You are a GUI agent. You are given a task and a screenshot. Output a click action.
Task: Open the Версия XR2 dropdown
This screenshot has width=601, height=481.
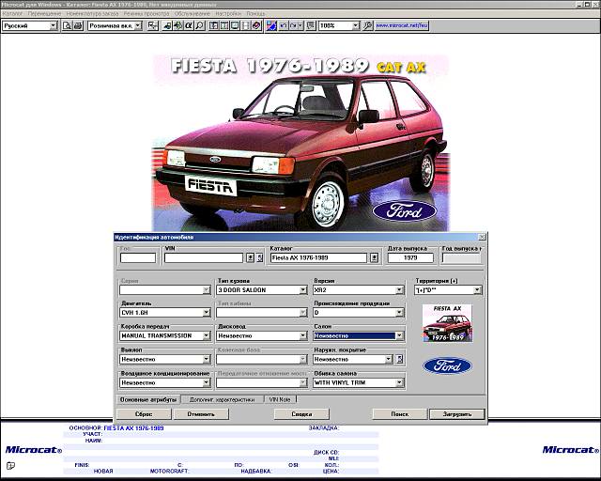tap(399, 290)
